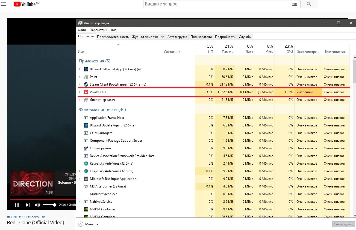356x230 pixels.
Task: Expand the Steam Client Bootstrapper group
Action: point(80,84)
